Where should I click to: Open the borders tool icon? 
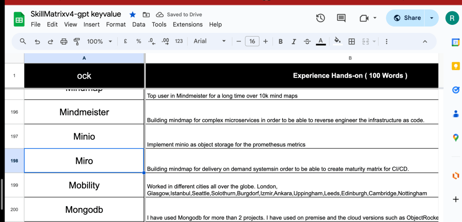(x=351, y=42)
